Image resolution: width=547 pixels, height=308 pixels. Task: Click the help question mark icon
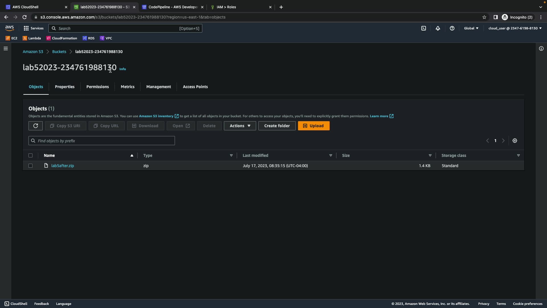pos(452,28)
